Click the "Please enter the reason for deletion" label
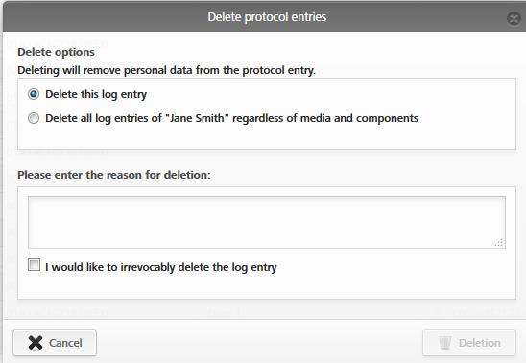The height and width of the screenshot is (363, 526). (114, 175)
